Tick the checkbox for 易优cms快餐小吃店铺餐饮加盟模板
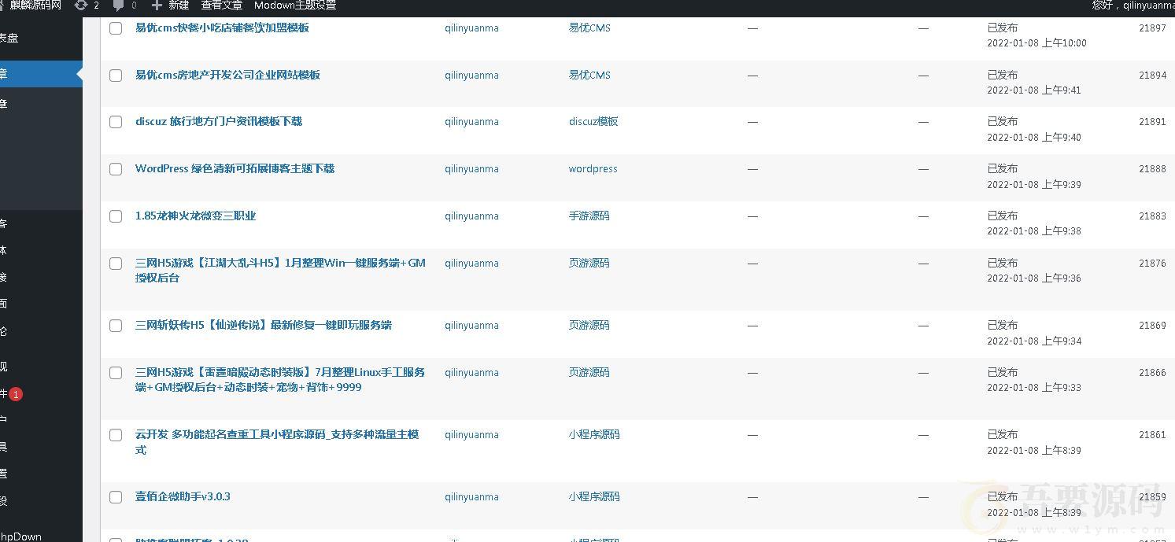 [x=116, y=28]
